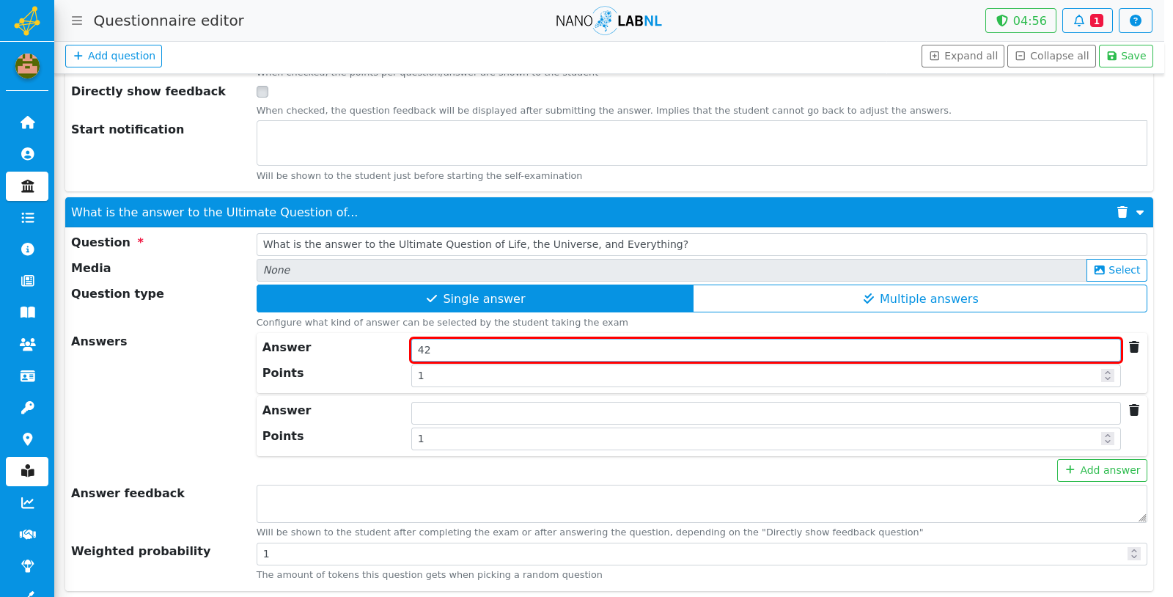This screenshot has height=597, width=1173.
Task: Save the questionnaire
Action: pos(1125,56)
